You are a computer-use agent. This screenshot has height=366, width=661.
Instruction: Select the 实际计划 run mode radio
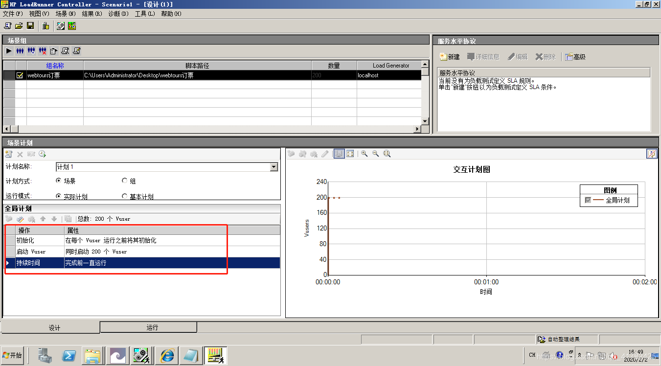(59, 196)
